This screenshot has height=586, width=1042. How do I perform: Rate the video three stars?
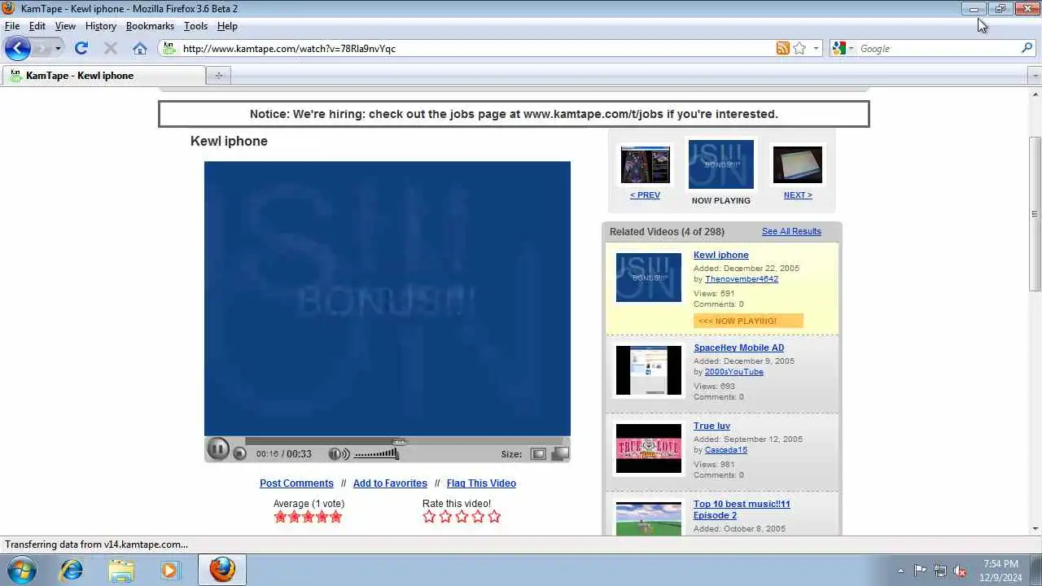[462, 517]
